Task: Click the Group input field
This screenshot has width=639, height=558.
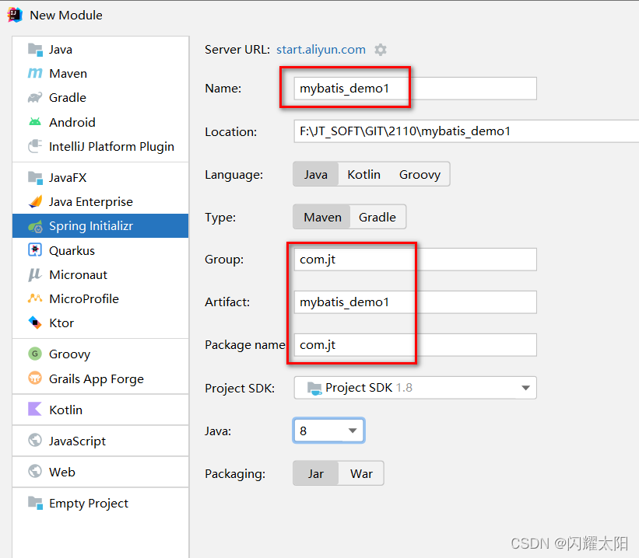Action: click(x=416, y=260)
